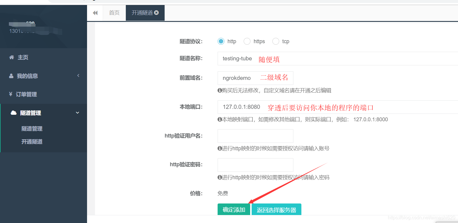Screen dimensions: 458x223
Task: Switch to the 首页 tab
Action: 114,13
